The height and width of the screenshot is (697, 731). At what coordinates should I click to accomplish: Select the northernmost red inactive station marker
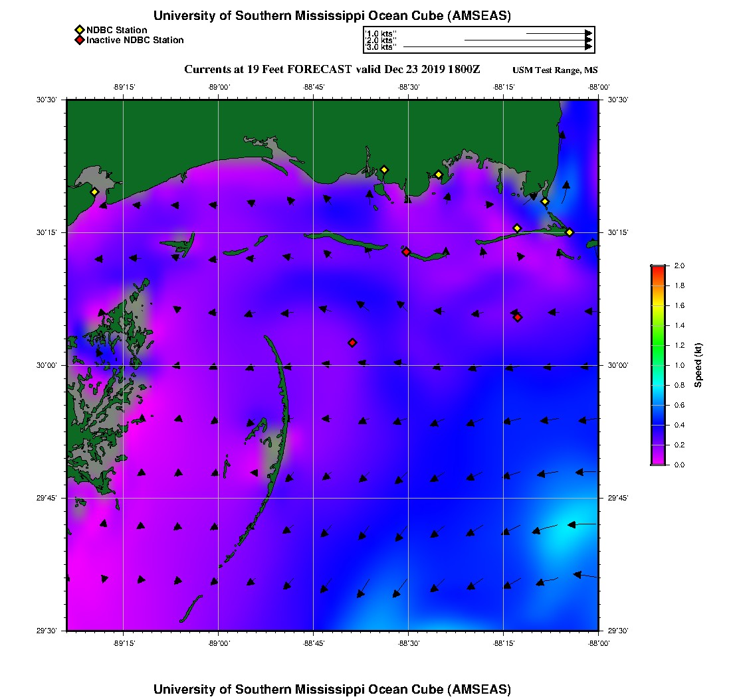tap(406, 252)
